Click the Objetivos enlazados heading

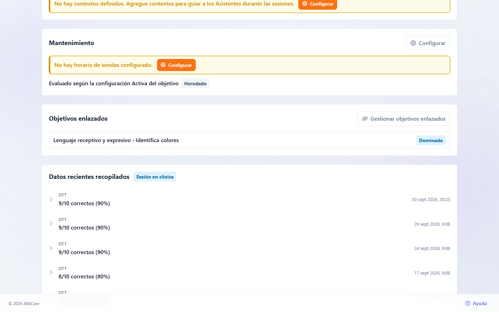pyautogui.click(x=78, y=119)
